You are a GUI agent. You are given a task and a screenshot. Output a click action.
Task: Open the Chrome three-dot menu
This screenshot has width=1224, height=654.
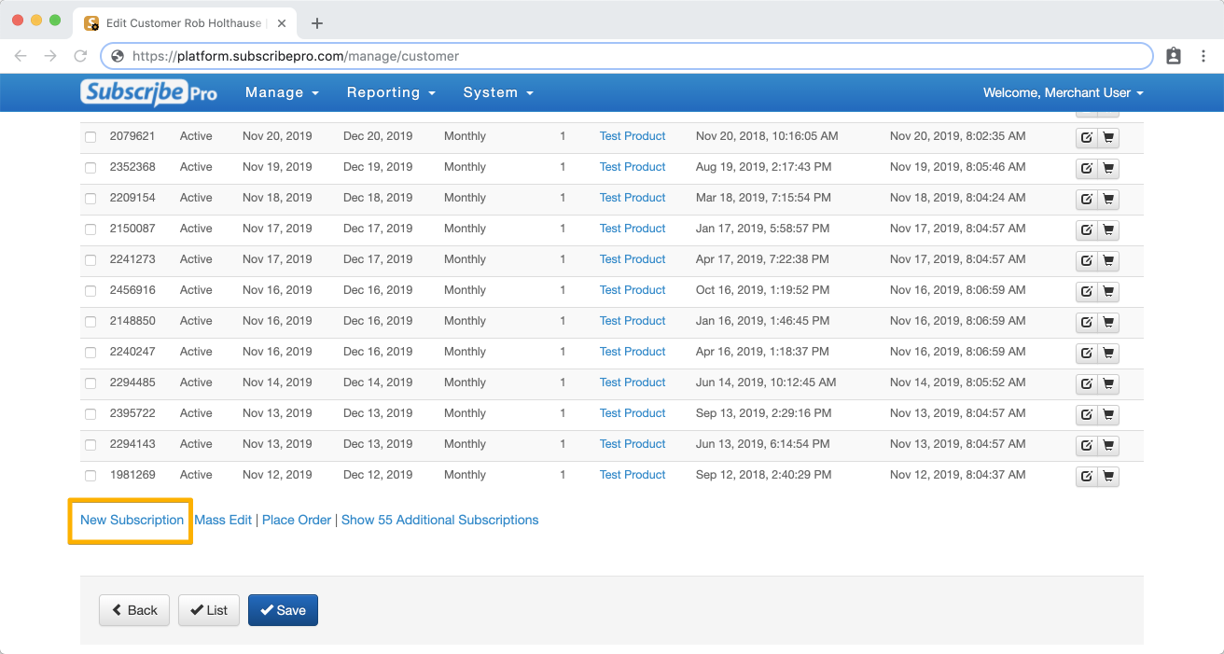tap(1203, 56)
